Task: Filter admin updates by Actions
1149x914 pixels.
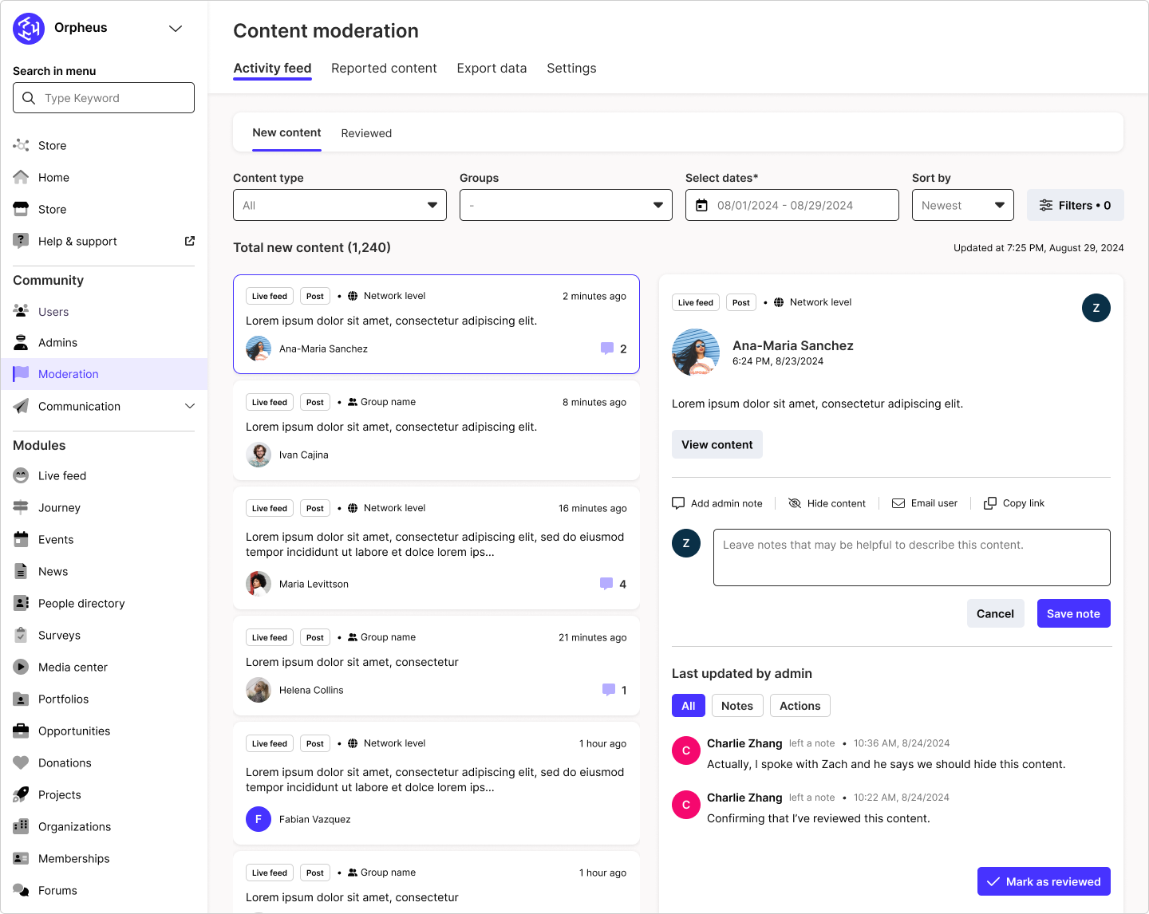Action: [800, 706]
